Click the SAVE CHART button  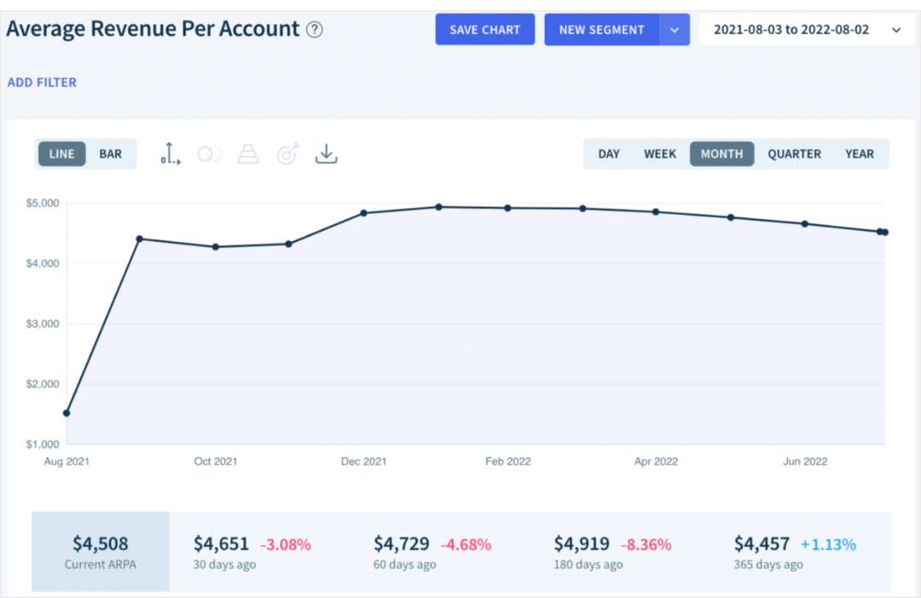[x=484, y=30]
